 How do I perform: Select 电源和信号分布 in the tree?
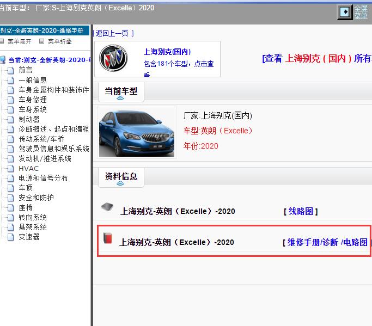pos(43,178)
